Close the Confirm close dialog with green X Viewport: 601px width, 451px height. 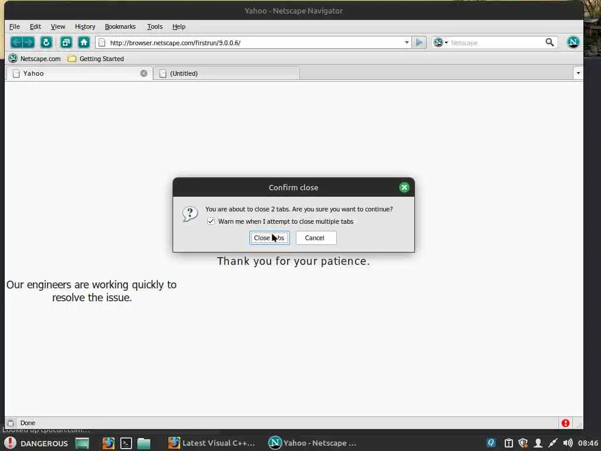click(404, 187)
